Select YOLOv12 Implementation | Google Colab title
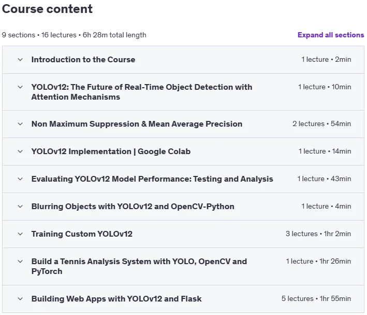Image resolution: width=367 pixels, height=315 pixels. click(x=111, y=152)
